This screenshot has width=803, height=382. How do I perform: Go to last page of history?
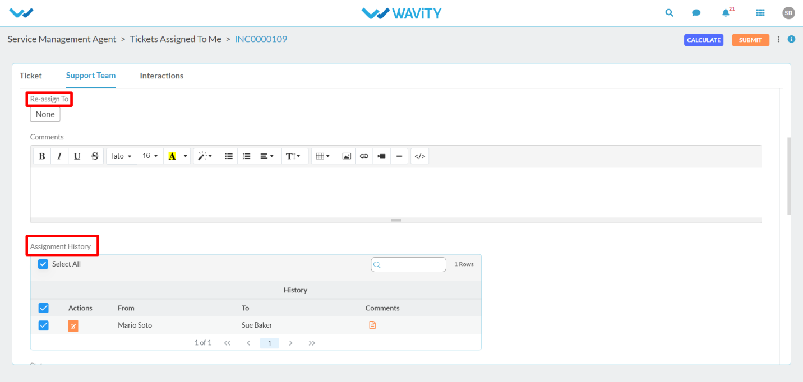click(312, 343)
